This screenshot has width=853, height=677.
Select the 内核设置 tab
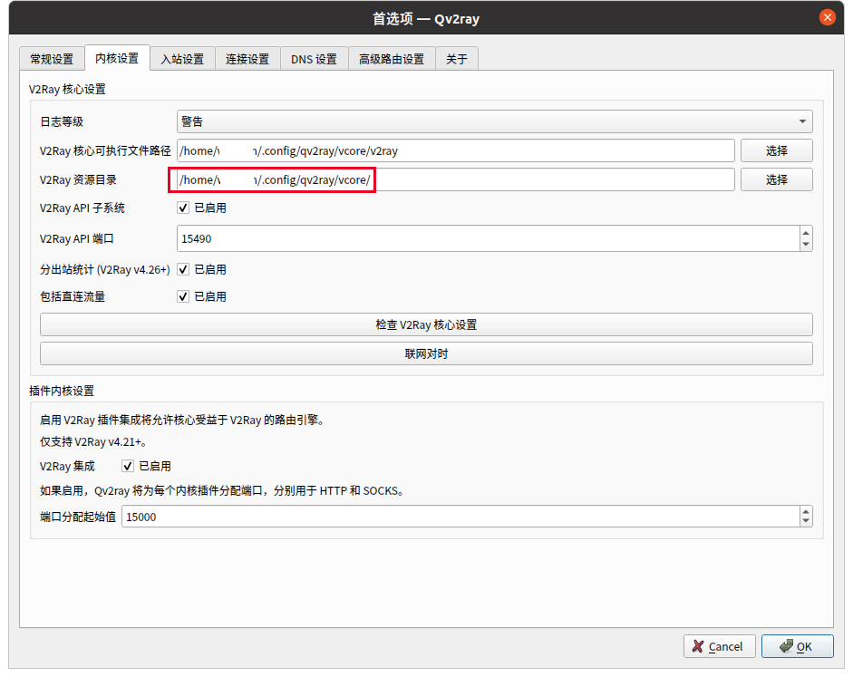tap(117, 58)
